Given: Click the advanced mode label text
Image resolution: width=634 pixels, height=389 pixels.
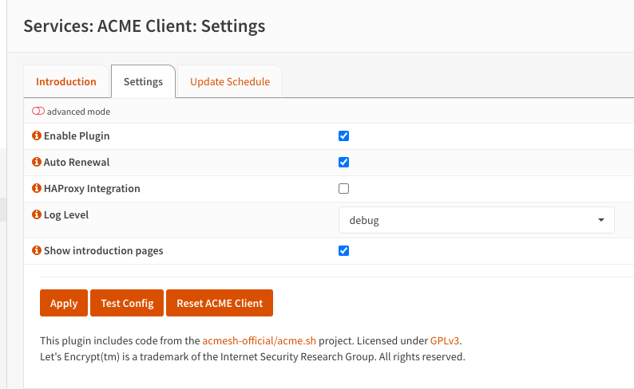Looking at the screenshot, I should [78, 112].
